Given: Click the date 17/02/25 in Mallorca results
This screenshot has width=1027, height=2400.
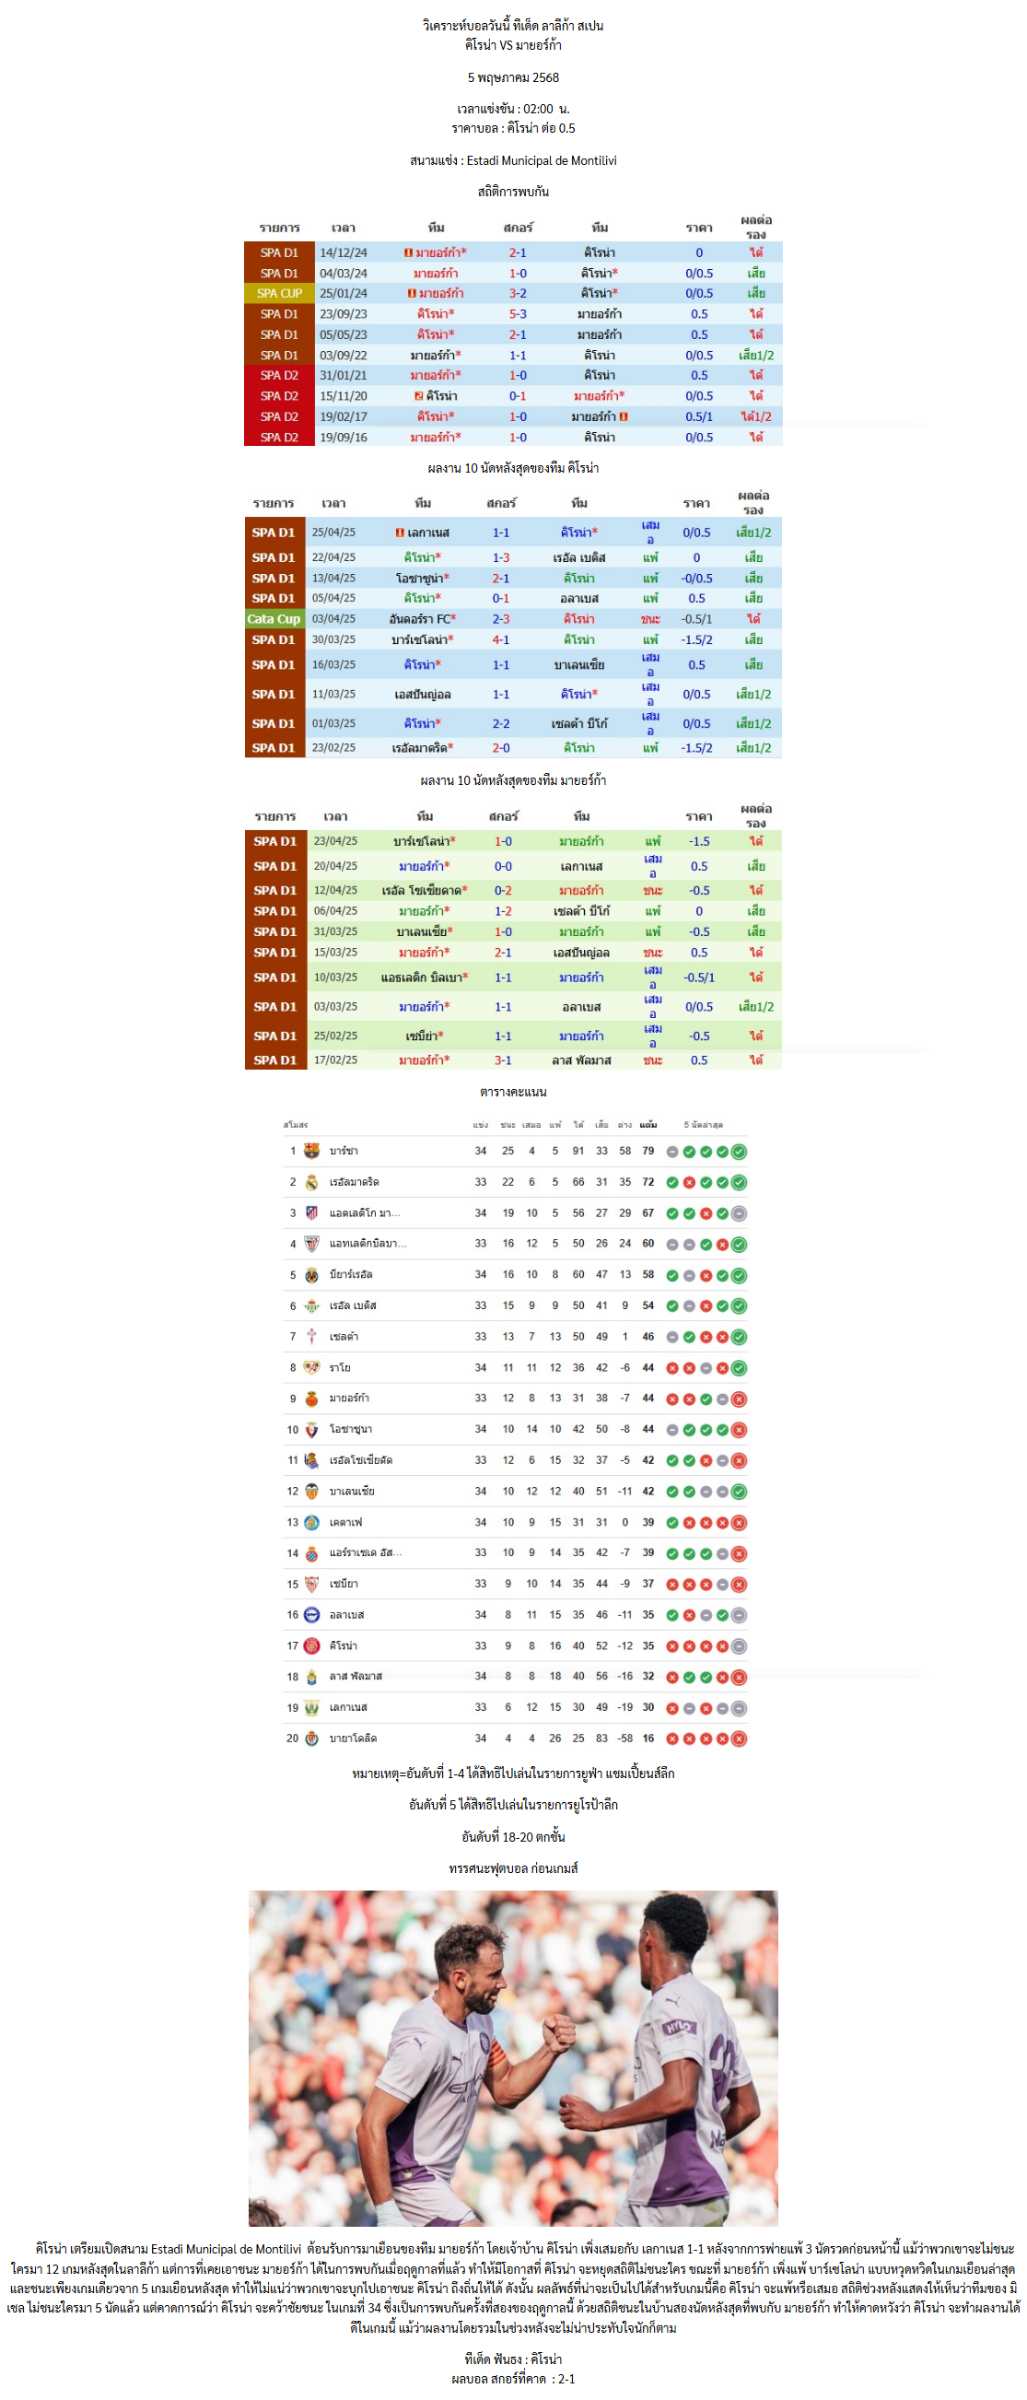Looking at the screenshot, I should point(335,1060).
